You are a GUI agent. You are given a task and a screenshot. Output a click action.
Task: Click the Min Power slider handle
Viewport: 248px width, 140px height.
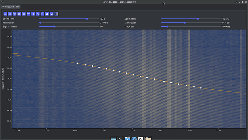point(40,22)
